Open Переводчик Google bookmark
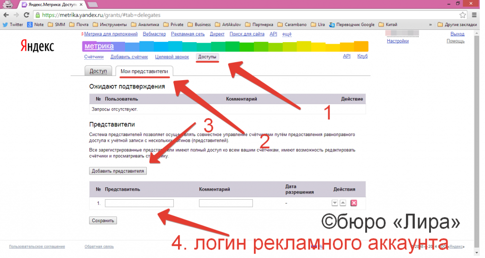 [352, 25]
